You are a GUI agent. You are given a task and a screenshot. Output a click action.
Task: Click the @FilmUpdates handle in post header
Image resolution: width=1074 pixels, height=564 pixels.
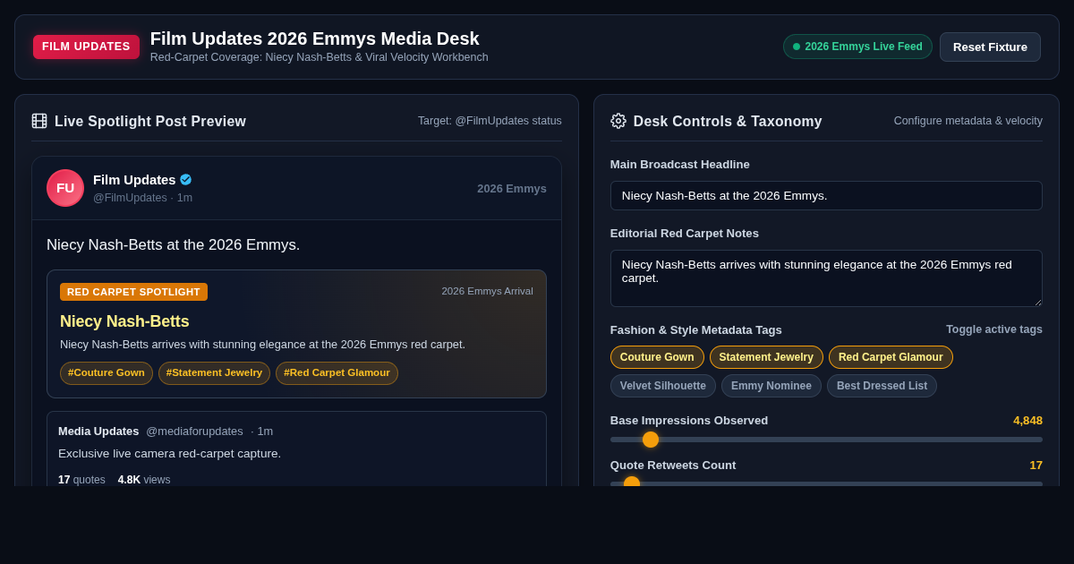pos(130,198)
